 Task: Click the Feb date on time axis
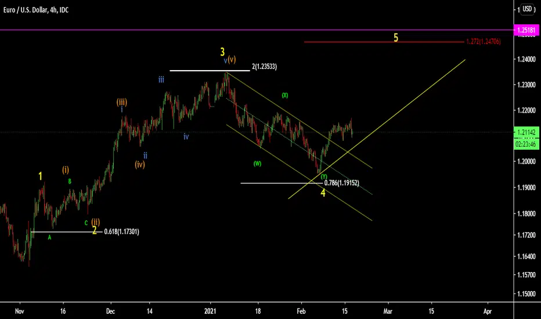(x=301, y=311)
